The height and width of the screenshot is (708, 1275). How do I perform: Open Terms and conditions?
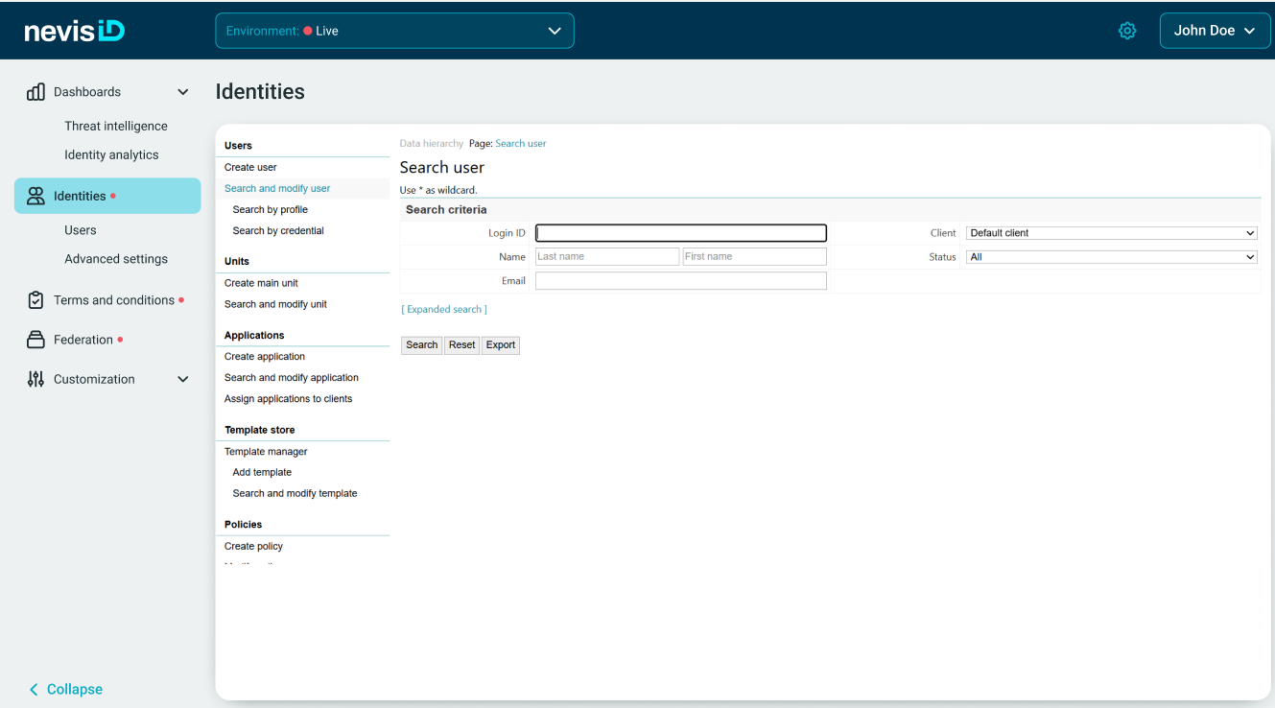(114, 300)
